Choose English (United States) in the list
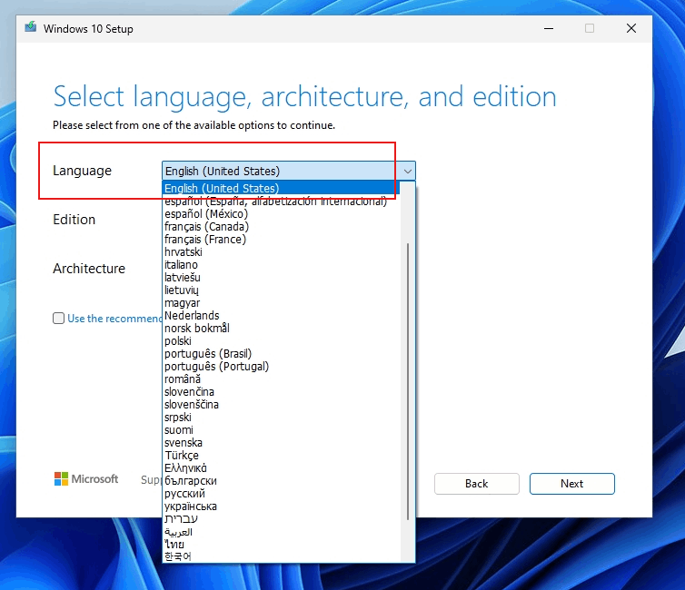Viewport: 685px width, 590px height. tap(281, 188)
